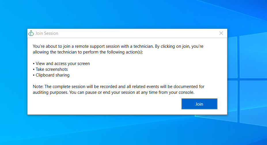Click the "You're about to join" paragraph line

coord(118,46)
